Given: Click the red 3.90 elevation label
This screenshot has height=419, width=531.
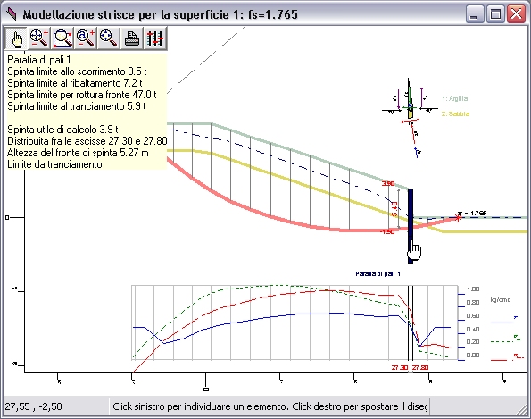Looking at the screenshot, I should tap(388, 183).
